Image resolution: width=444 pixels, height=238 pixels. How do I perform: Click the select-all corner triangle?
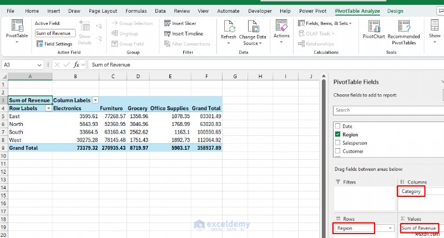pyautogui.click(x=4, y=77)
